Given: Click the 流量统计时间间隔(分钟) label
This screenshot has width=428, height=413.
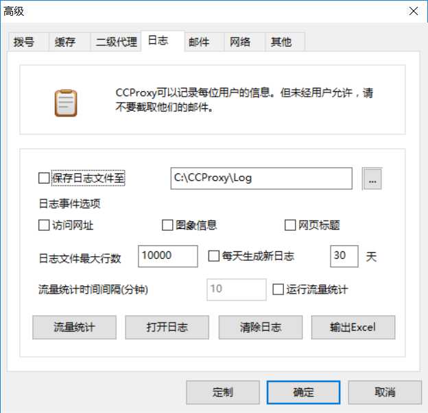Looking at the screenshot, I should tap(93, 290).
